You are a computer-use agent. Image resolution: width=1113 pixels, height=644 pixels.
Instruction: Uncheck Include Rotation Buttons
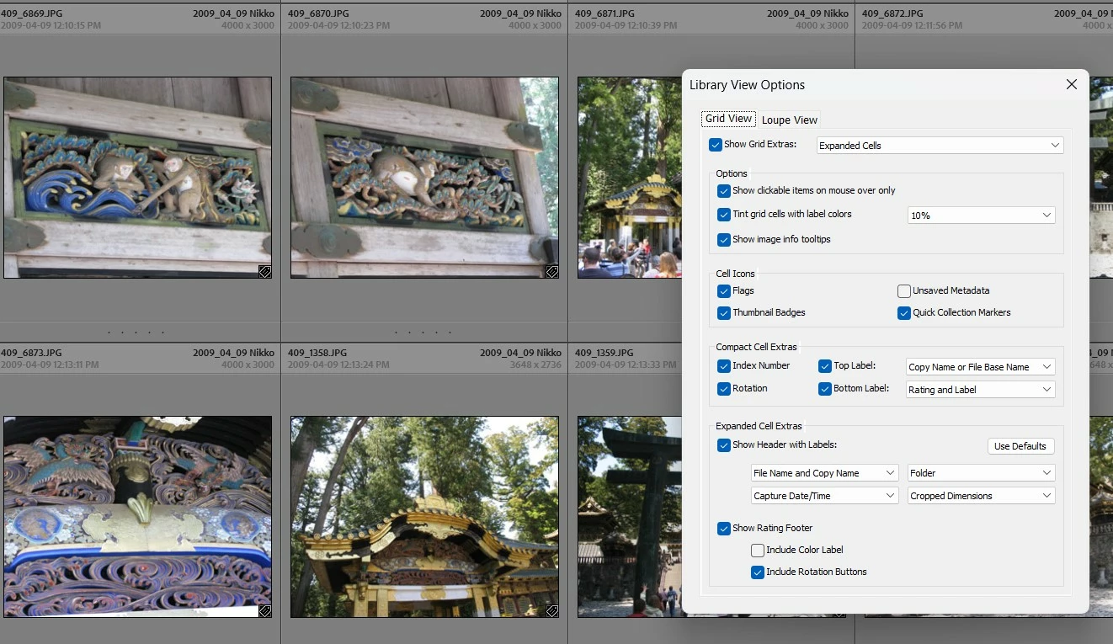pyautogui.click(x=758, y=572)
